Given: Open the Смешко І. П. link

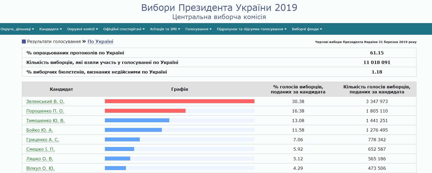Looking at the screenshot, I should click(40, 149).
